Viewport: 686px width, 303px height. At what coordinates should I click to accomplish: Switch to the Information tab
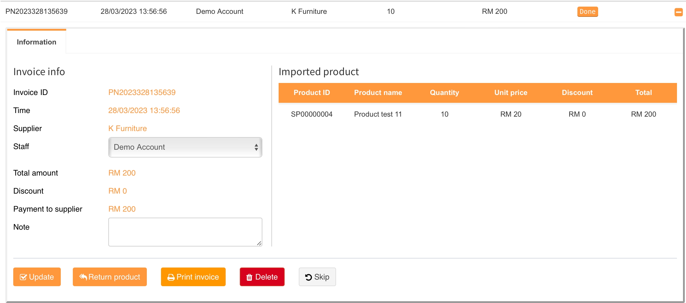click(x=36, y=42)
